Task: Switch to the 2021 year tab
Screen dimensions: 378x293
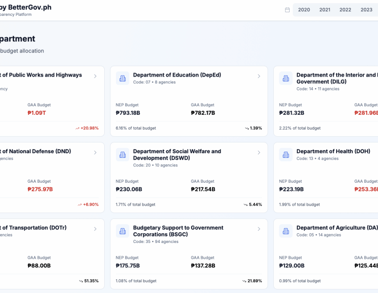Action: (325, 10)
